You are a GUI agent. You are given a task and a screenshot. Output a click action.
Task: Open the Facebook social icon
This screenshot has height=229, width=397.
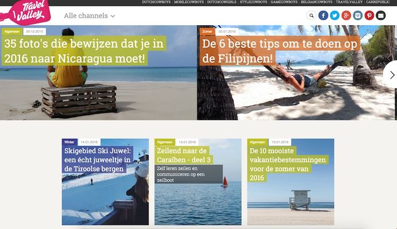[x=323, y=16]
